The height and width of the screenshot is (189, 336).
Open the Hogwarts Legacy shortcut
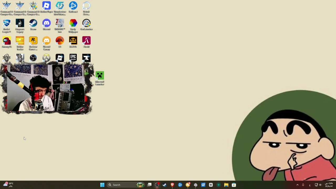(x=20, y=26)
